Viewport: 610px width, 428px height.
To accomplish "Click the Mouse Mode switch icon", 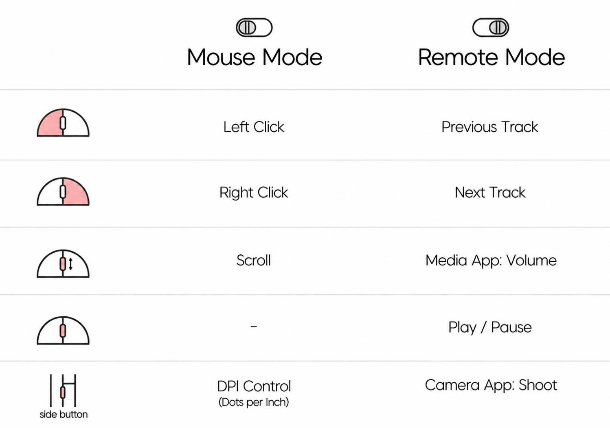I will click(254, 28).
